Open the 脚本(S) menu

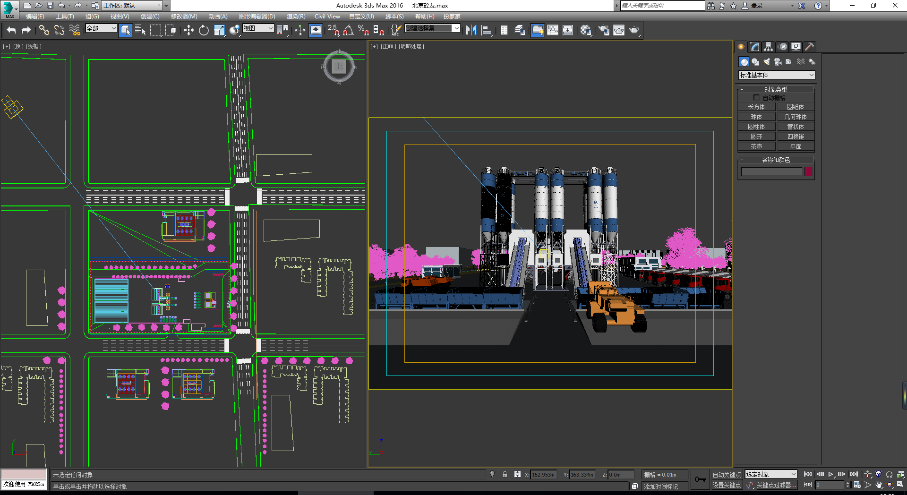pyautogui.click(x=394, y=17)
